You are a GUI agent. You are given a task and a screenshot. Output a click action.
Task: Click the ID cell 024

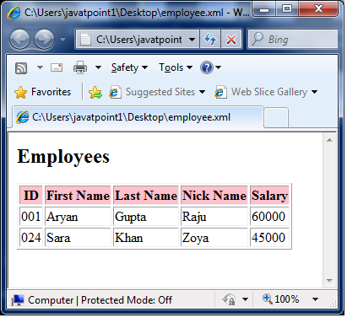[x=31, y=238]
